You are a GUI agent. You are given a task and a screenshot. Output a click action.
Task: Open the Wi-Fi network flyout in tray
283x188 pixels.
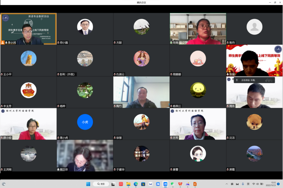coord(253,184)
